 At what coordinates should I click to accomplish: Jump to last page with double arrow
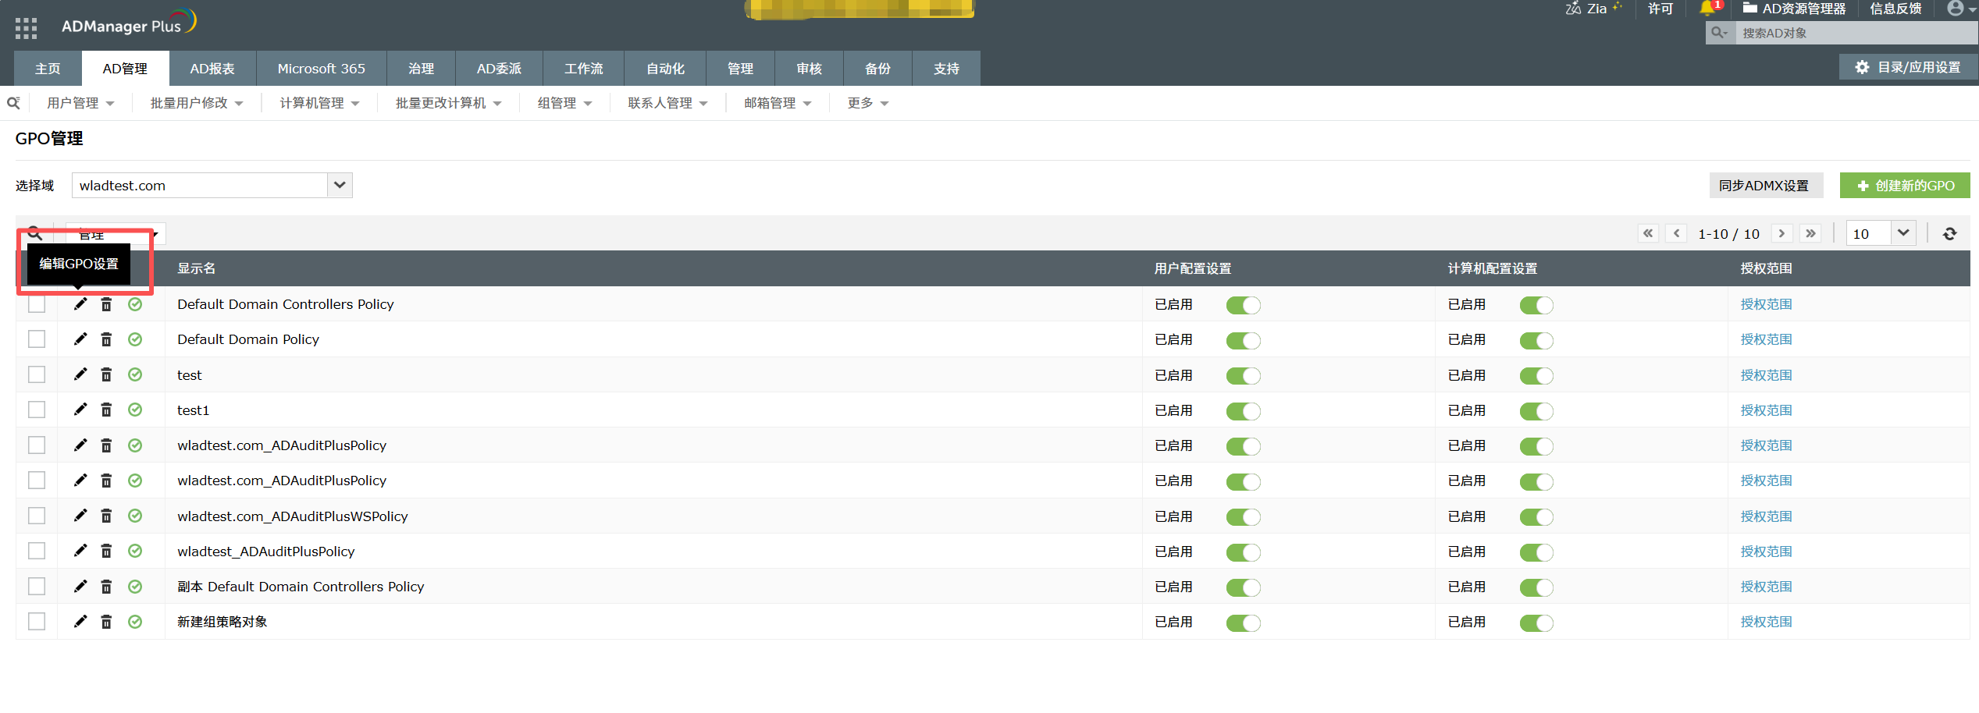coord(1810,234)
